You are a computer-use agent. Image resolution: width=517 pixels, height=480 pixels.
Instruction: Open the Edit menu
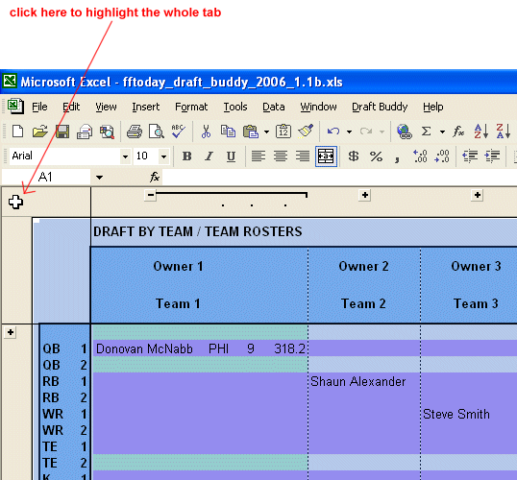coord(71,107)
